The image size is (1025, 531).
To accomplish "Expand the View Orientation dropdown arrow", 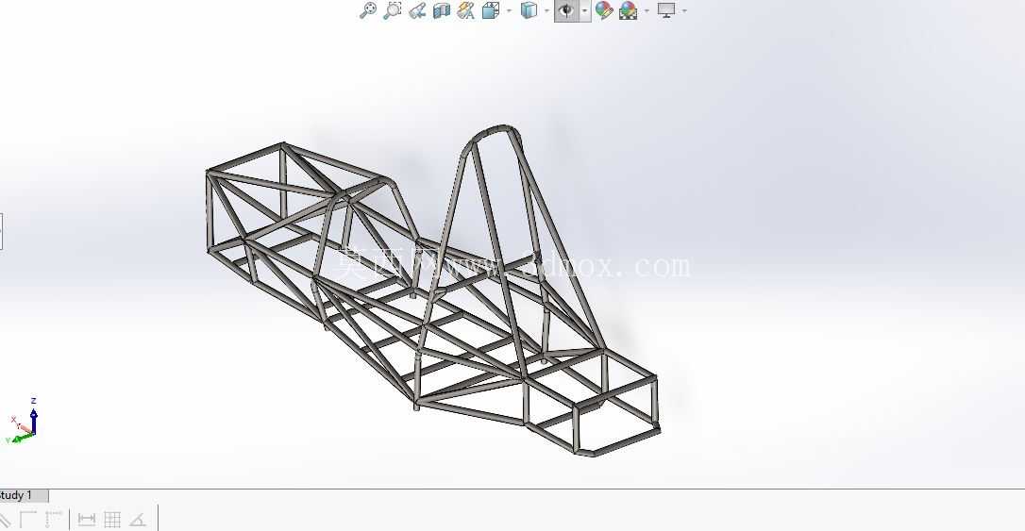I will (510, 10).
